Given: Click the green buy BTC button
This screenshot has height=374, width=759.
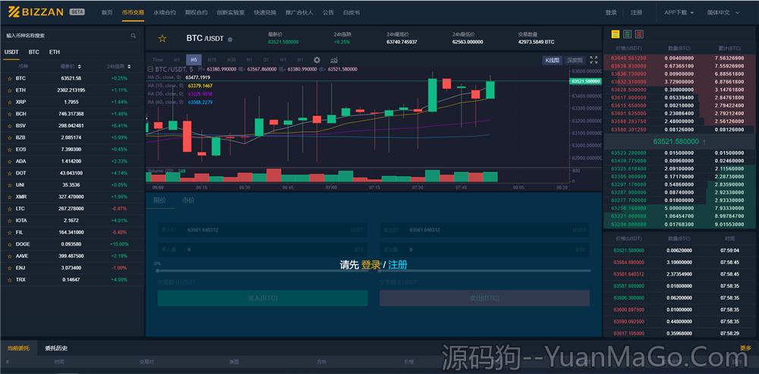Looking at the screenshot, I should 263,298.
